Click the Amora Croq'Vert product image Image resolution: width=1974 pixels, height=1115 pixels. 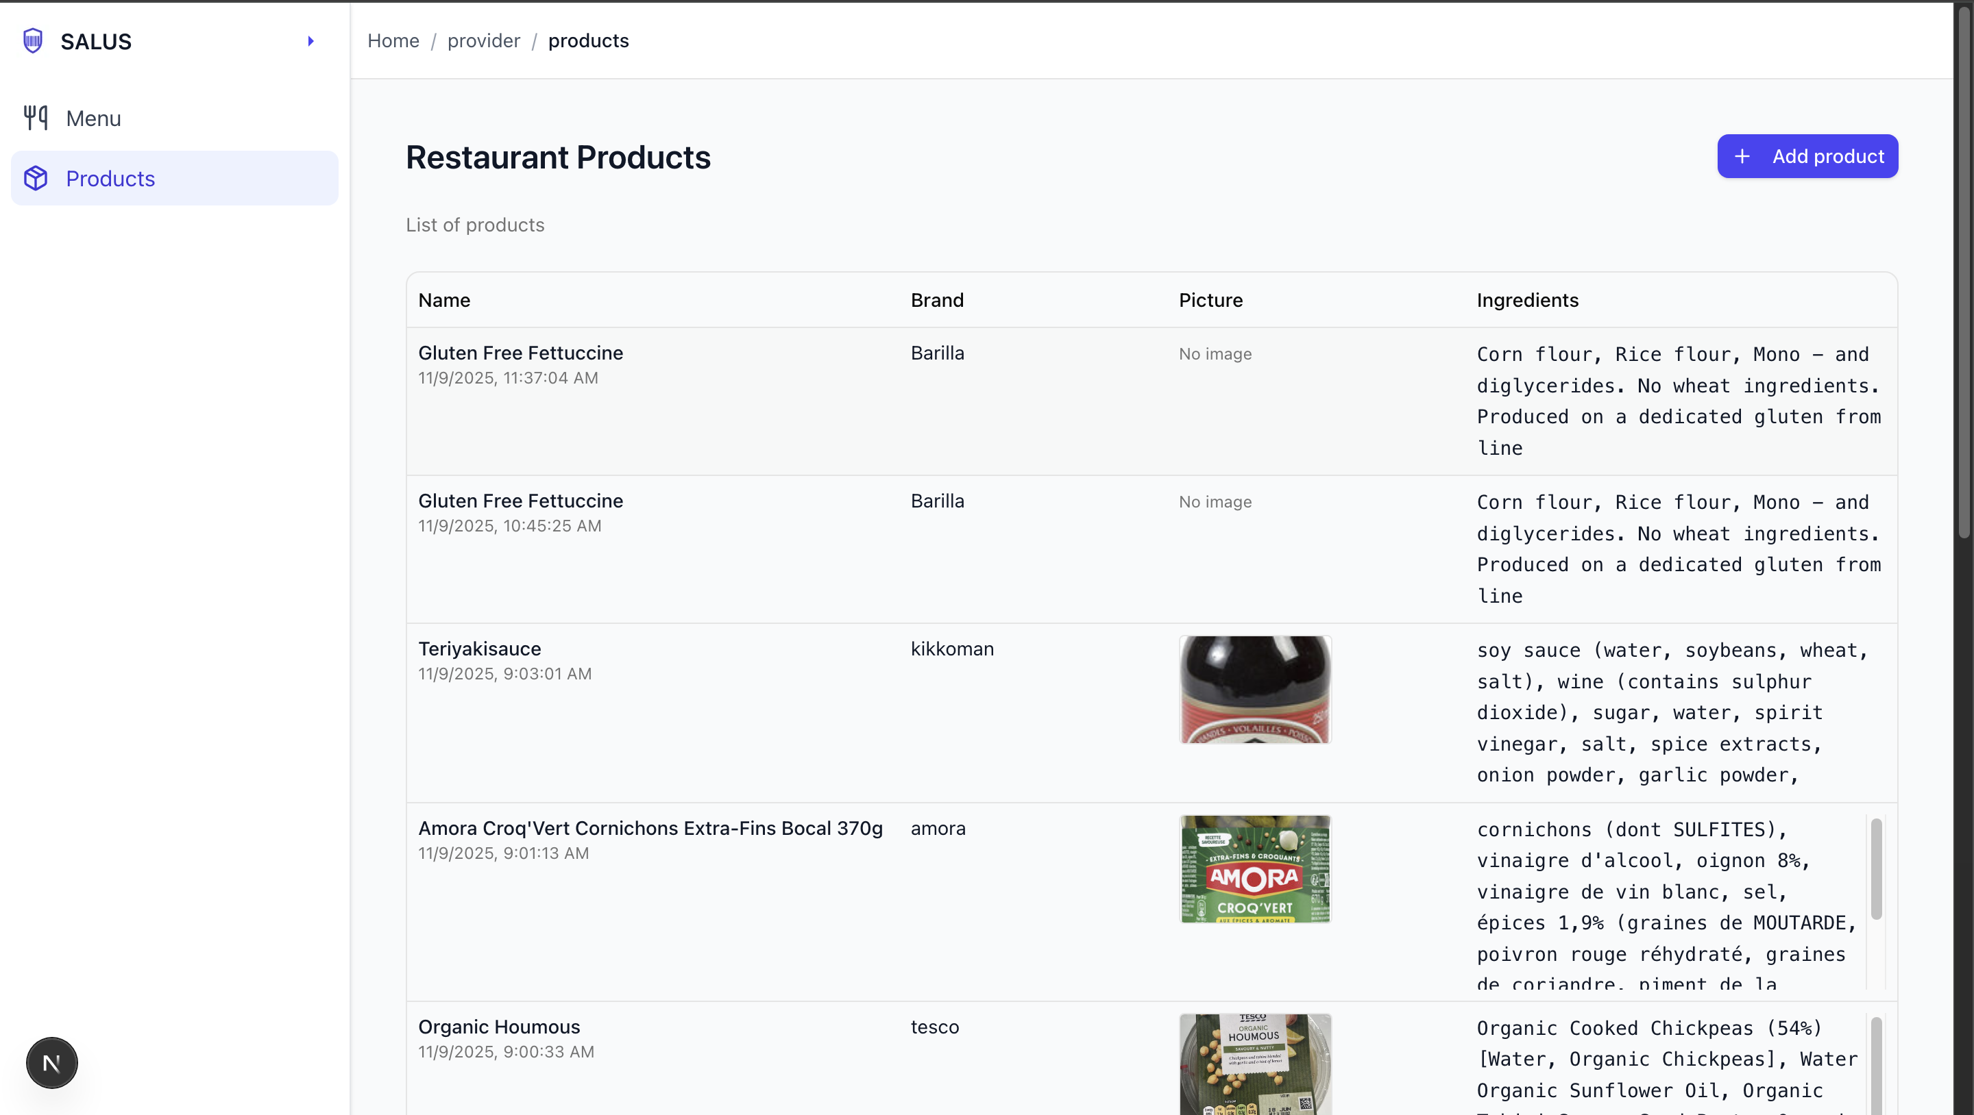pyautogui.click(x=1254, y=868)
